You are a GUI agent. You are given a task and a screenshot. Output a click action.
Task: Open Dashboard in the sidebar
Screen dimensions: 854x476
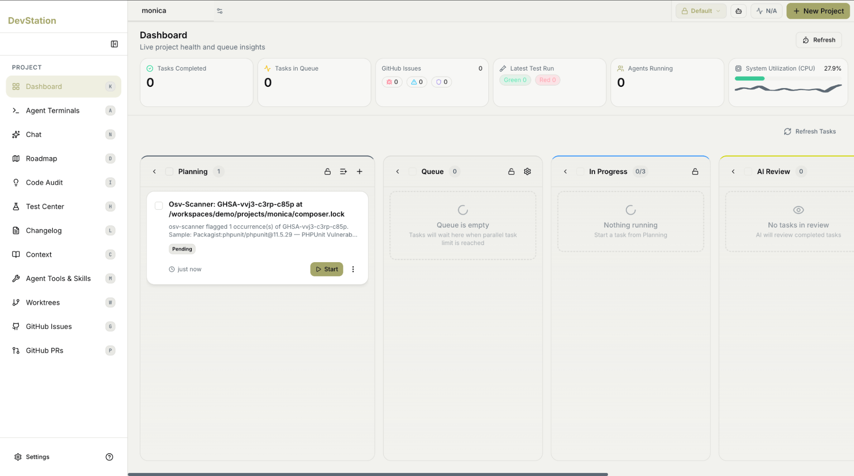point(64,86)
